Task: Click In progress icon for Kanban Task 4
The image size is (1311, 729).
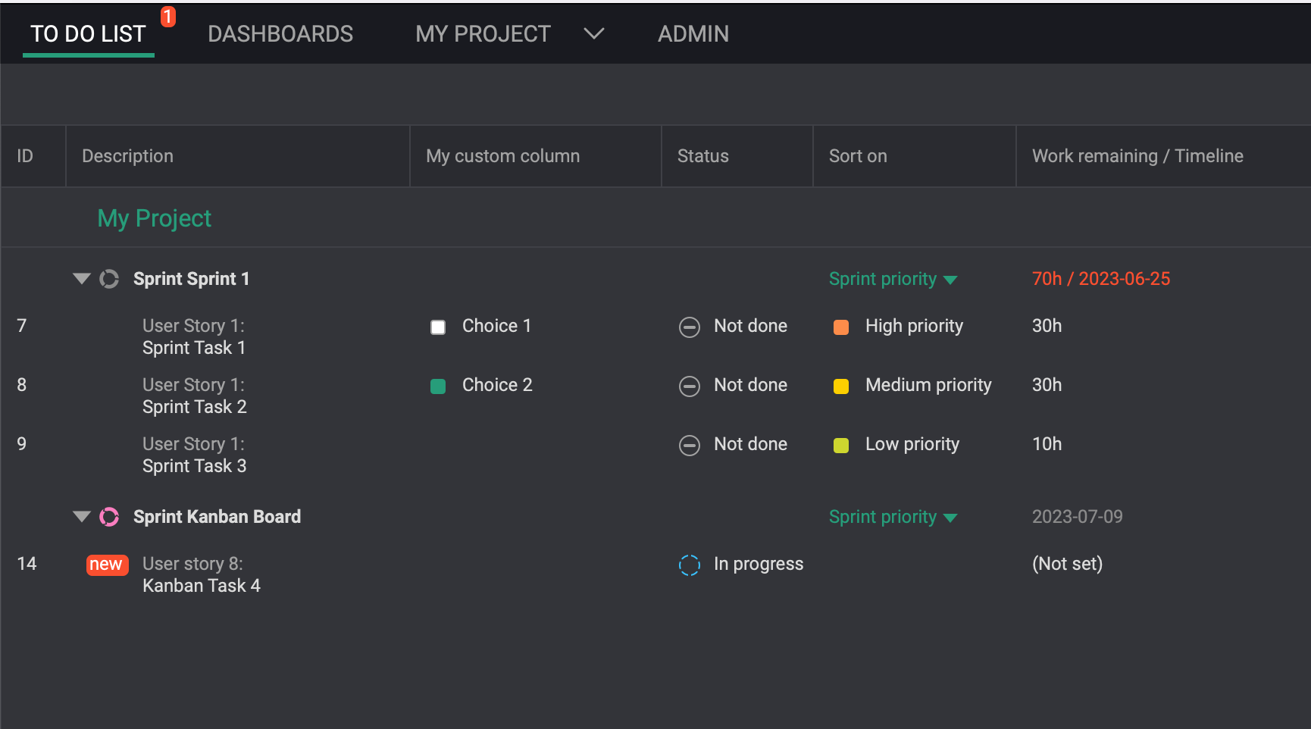Action: click(x=689, y=565)
